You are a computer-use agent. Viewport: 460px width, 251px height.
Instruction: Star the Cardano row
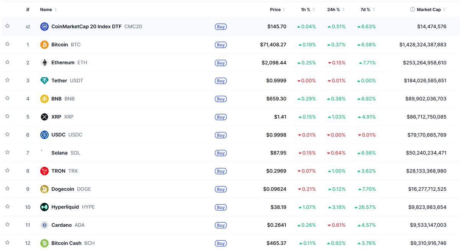(x=7, y=224)
